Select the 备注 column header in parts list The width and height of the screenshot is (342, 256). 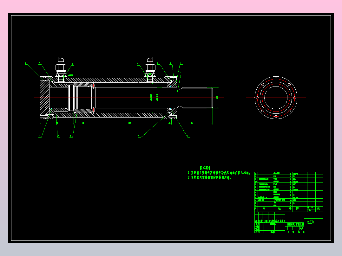click(318, 209)
